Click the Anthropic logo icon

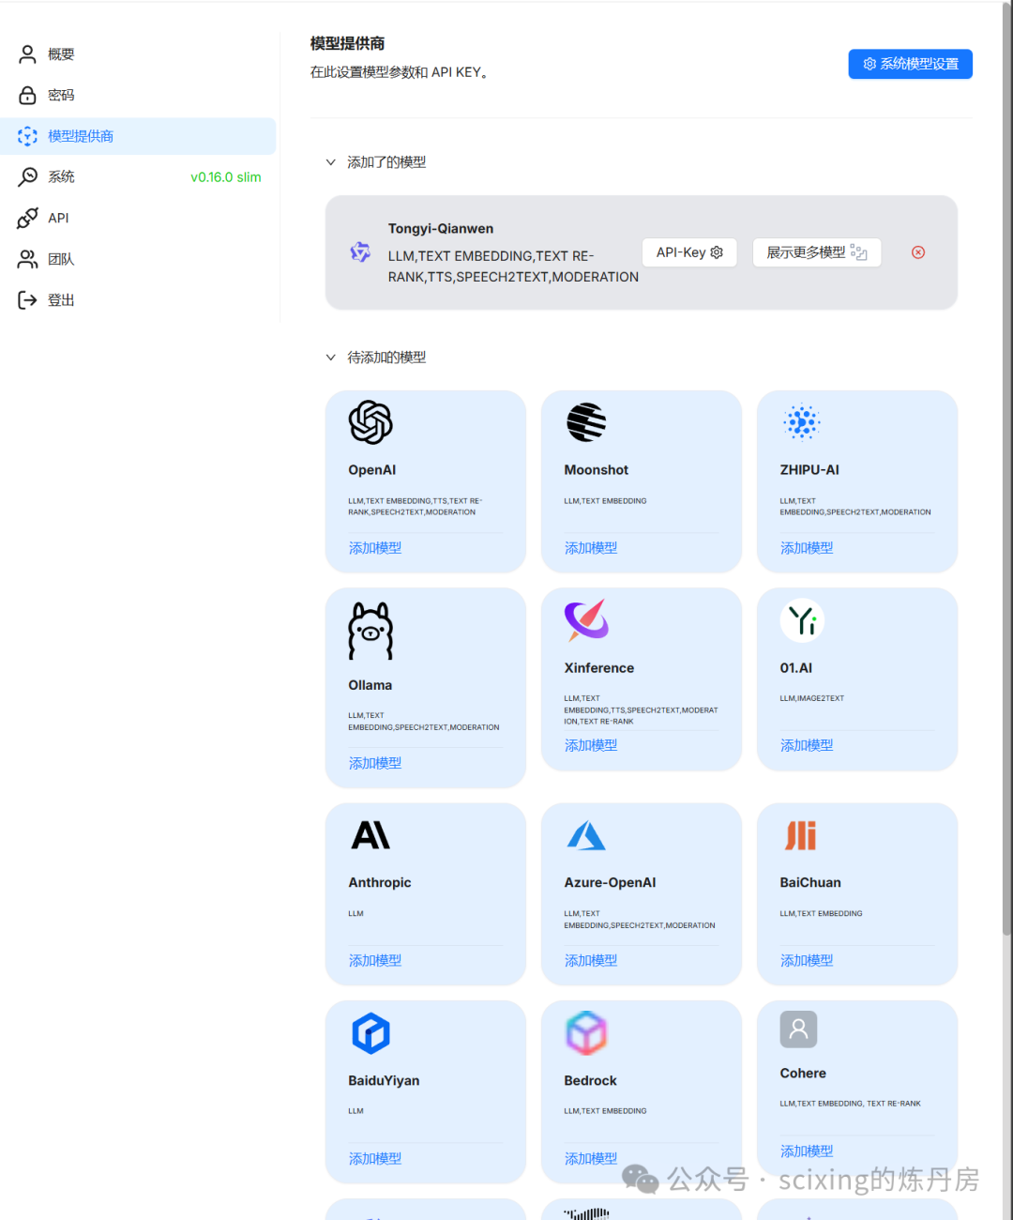click(370, 835)
